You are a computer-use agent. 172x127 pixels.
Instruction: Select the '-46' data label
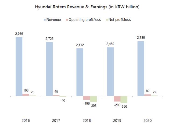click(x=63, y=100)
